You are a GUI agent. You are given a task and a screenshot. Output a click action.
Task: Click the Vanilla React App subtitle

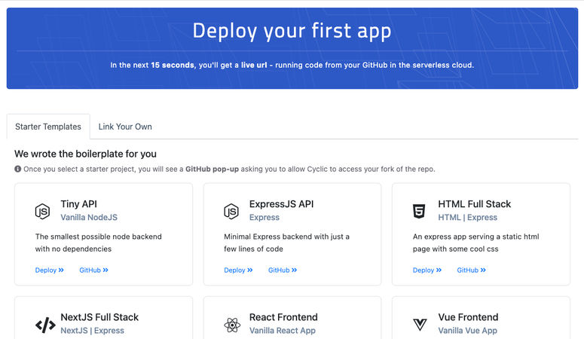pyautogui.click(x=283, y=331)
